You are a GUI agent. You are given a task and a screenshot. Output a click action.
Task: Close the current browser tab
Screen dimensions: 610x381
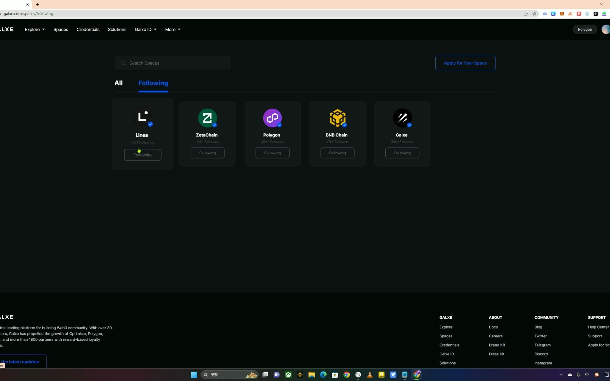coord(28,4)
